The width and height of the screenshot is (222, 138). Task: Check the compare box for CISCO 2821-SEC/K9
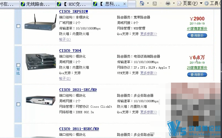[x=18, y=104]
